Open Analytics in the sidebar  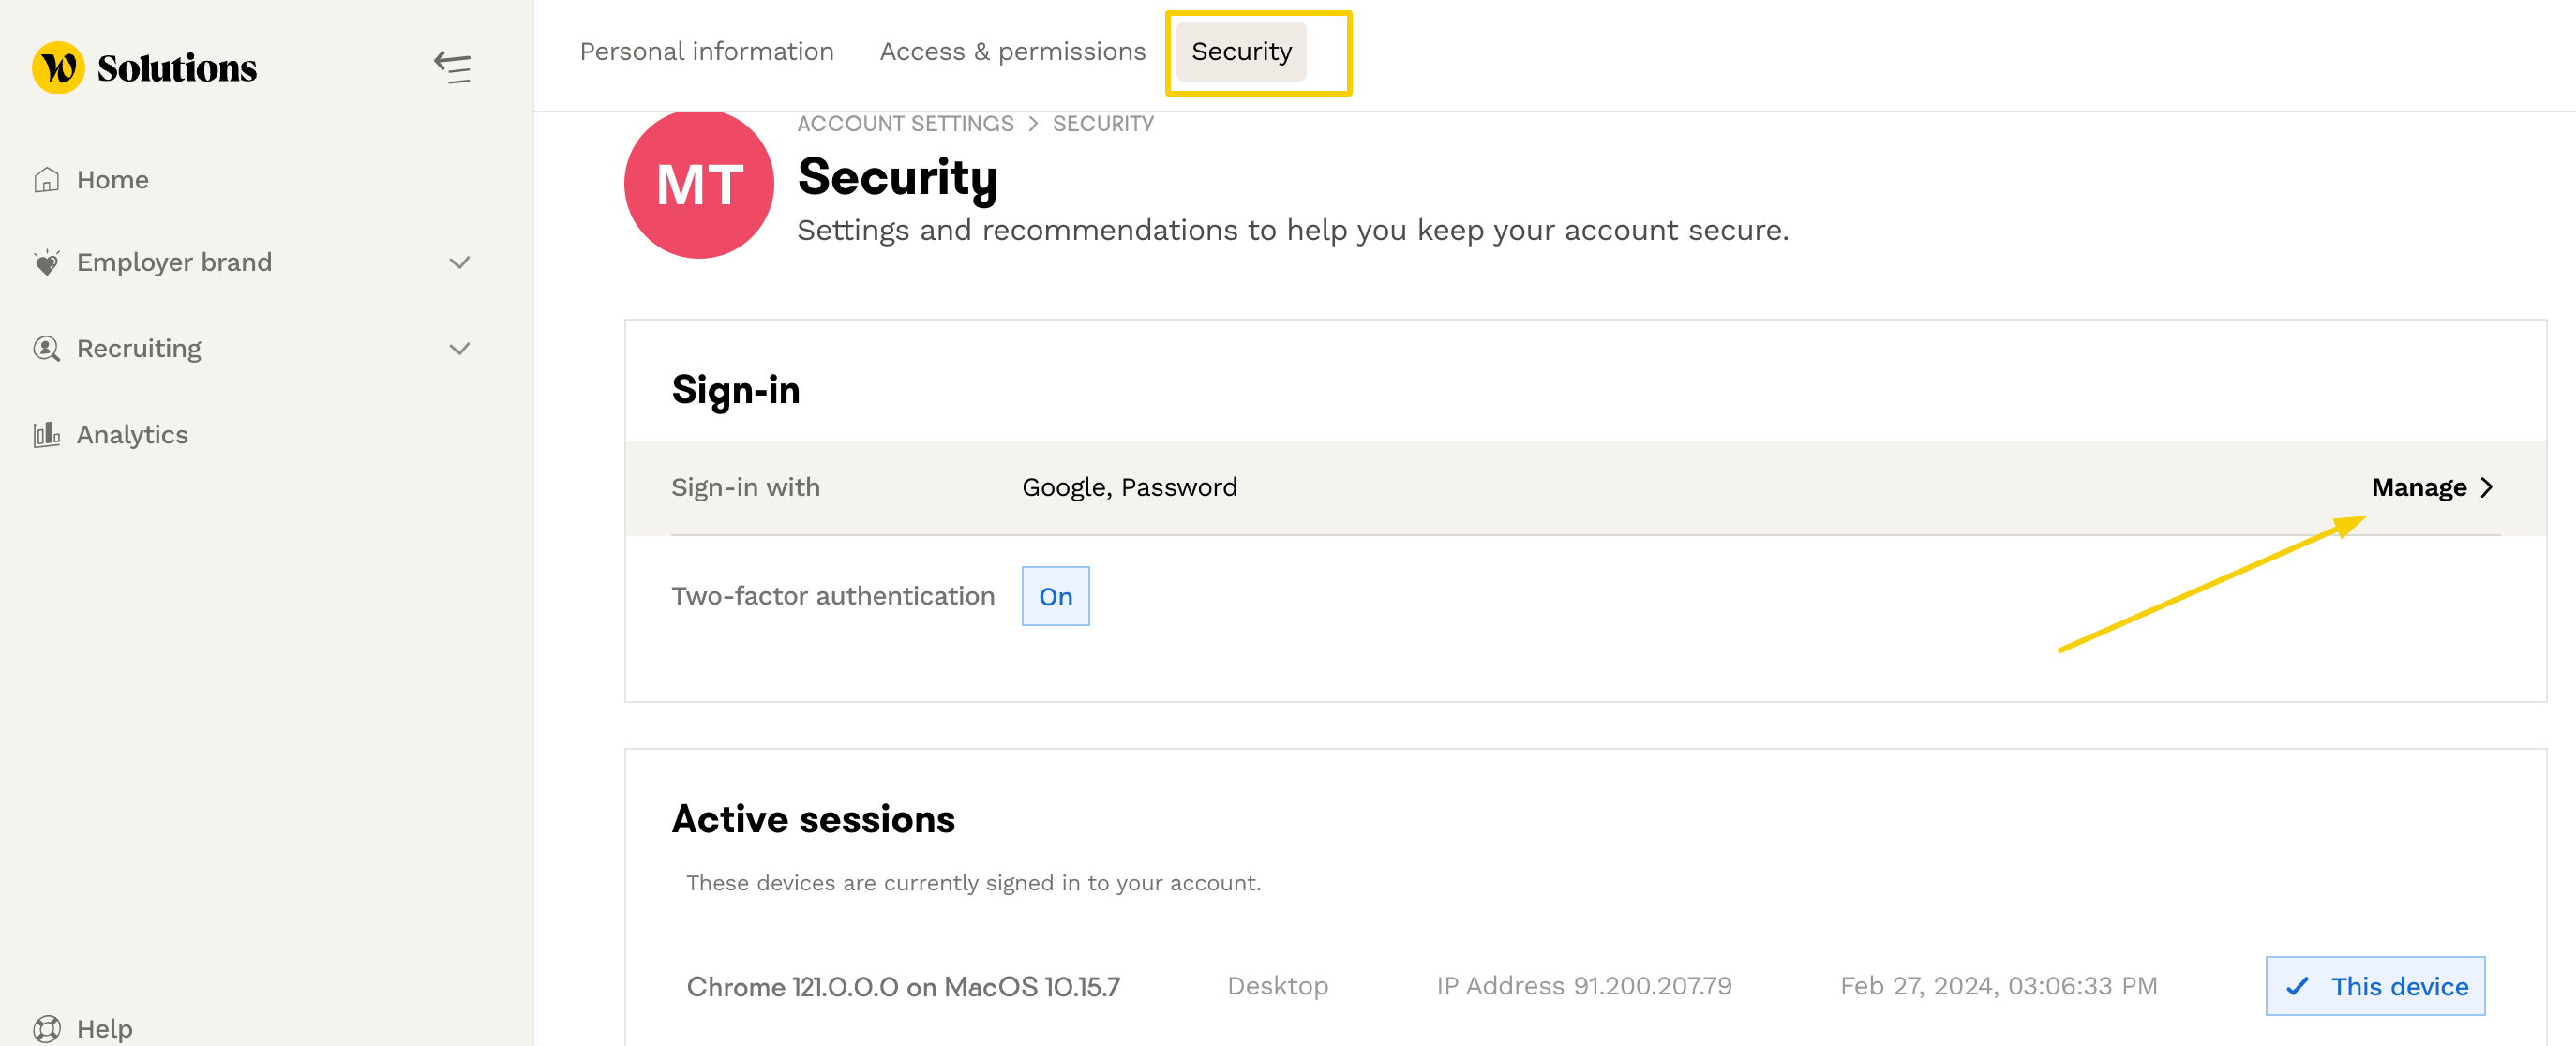(132, 435)
